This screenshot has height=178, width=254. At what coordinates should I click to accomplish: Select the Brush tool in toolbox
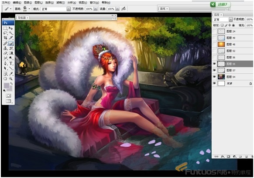pyautogui.click(x=11, y=43)
